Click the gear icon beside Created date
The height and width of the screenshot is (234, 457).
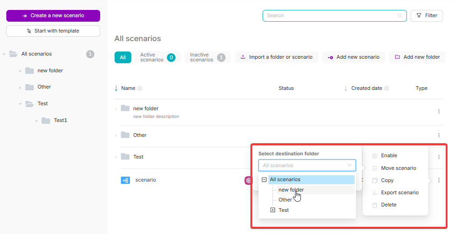coord(387,89)
